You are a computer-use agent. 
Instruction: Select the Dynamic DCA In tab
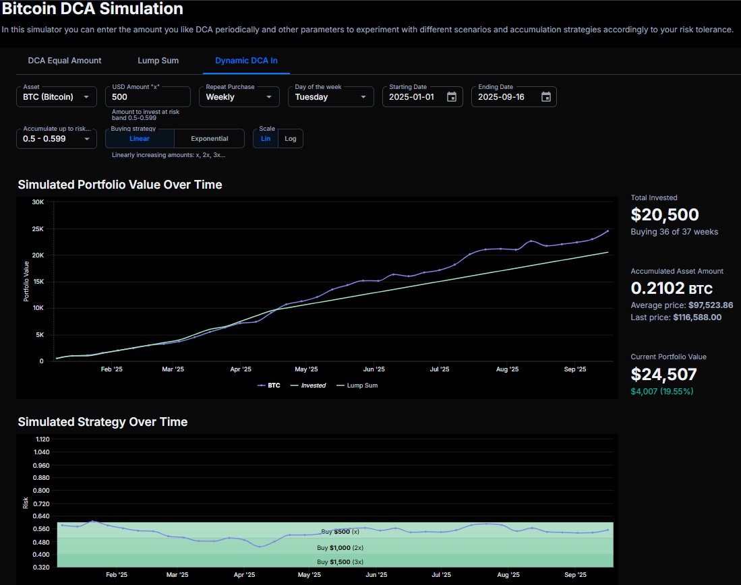(x=246, y=61)
